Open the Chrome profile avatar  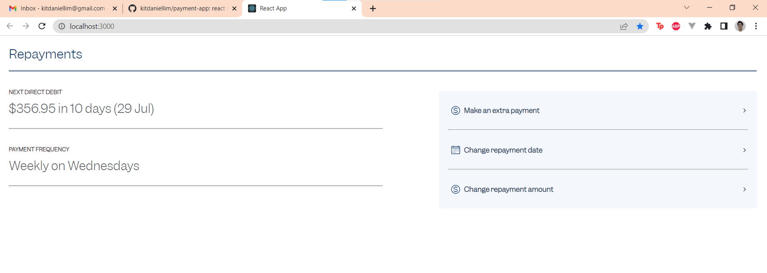coord(740,26)
